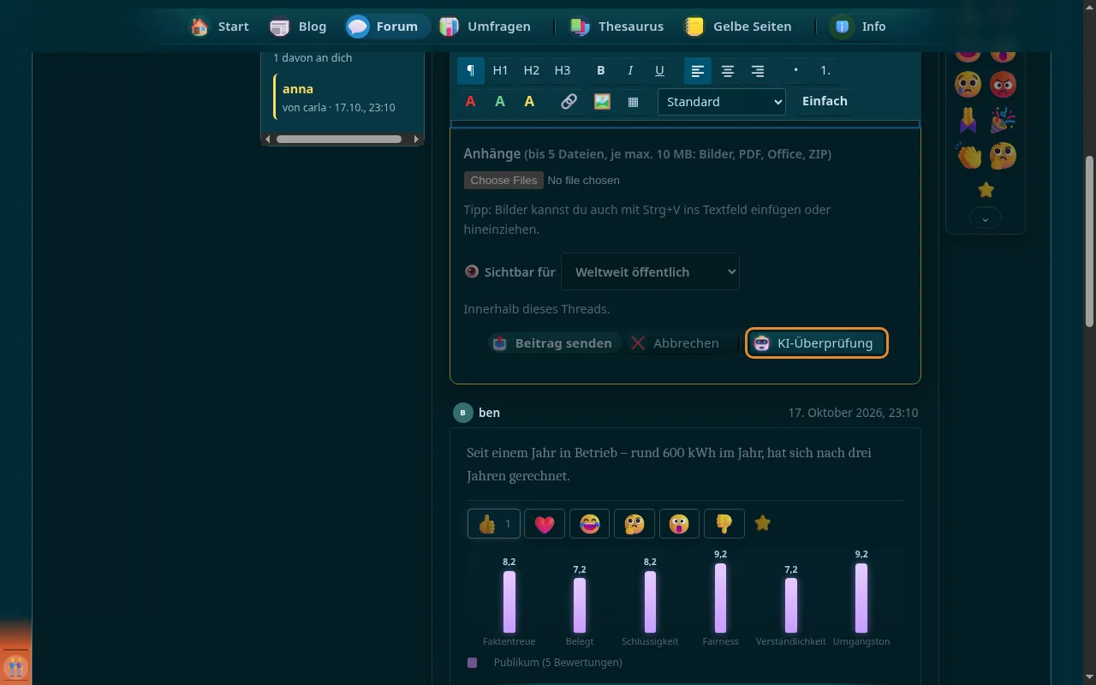Insert the party popper emoji
The width and height of the screenshot is (1096, 685).
1003,120
